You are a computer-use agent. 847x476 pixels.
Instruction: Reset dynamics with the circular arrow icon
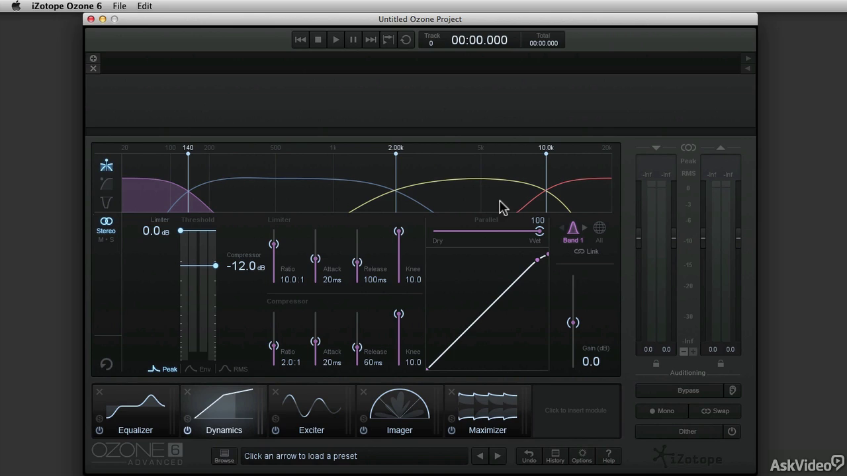(x=107, y=364)
